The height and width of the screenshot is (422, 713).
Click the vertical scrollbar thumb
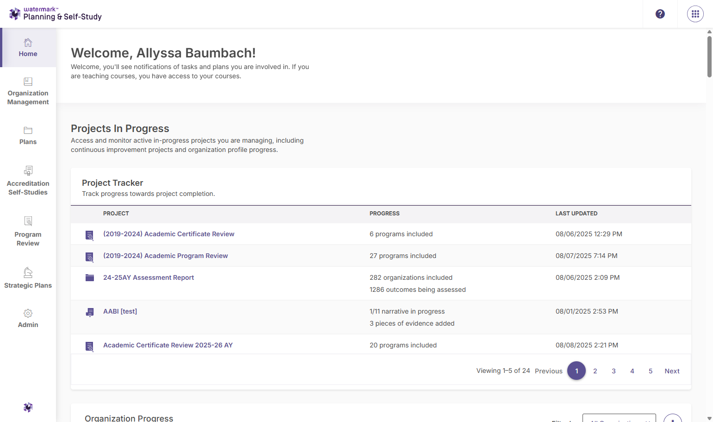tap(709, 57)
